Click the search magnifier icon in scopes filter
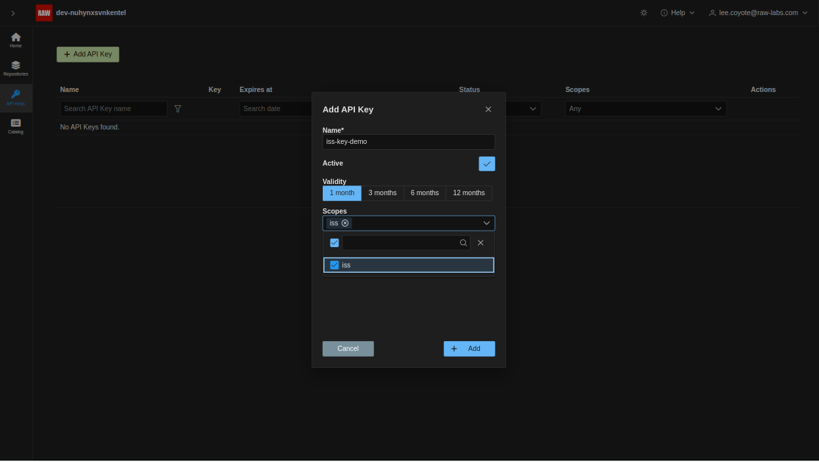 [463, 243]
